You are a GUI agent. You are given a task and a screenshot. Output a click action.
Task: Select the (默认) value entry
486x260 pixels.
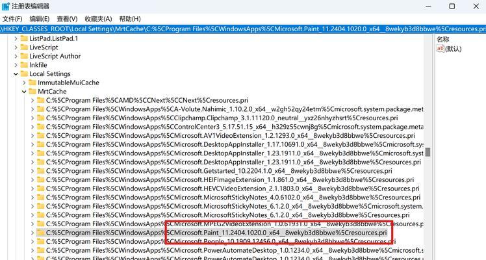(453, 49)
